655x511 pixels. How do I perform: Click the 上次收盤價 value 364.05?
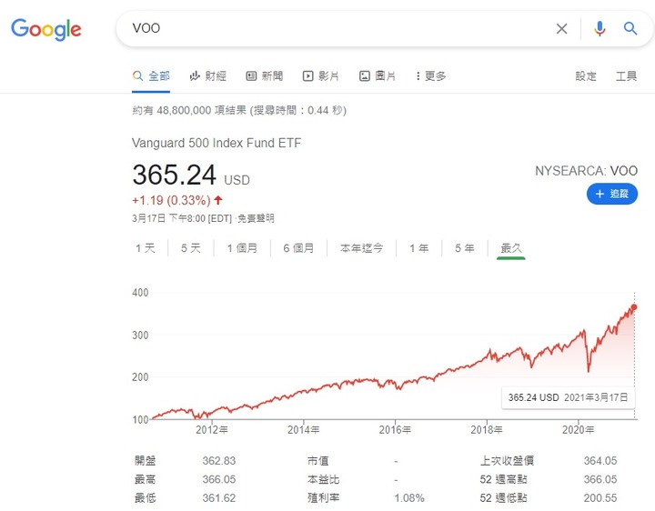coord(600,461)
